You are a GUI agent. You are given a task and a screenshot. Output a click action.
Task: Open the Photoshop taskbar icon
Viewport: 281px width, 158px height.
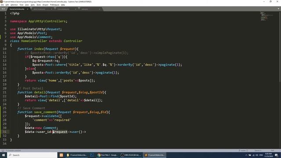pyautogui.click(x=92, y=155)
